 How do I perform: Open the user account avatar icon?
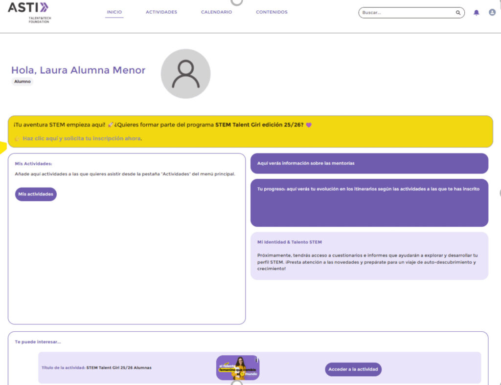[492, 12]
